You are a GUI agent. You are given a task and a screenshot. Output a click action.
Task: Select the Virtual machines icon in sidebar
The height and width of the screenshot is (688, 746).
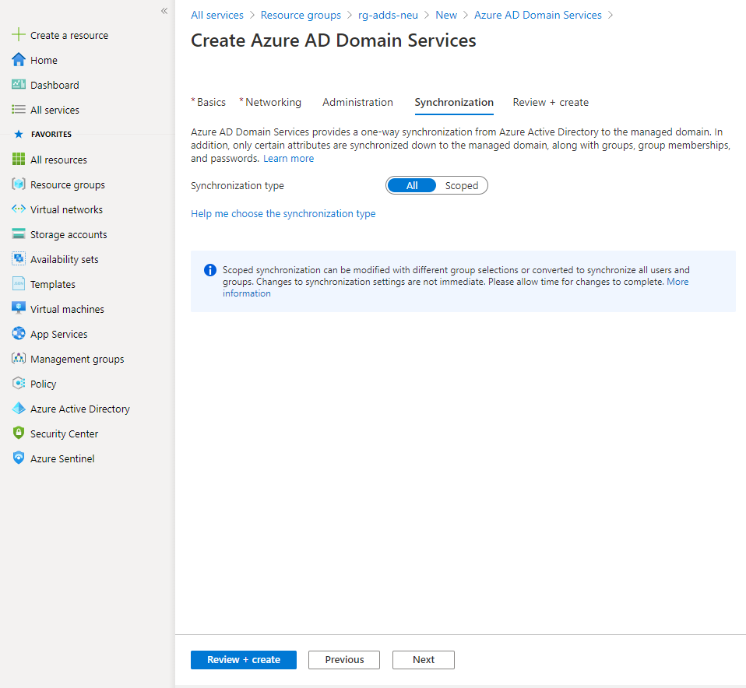coord(17,308)
